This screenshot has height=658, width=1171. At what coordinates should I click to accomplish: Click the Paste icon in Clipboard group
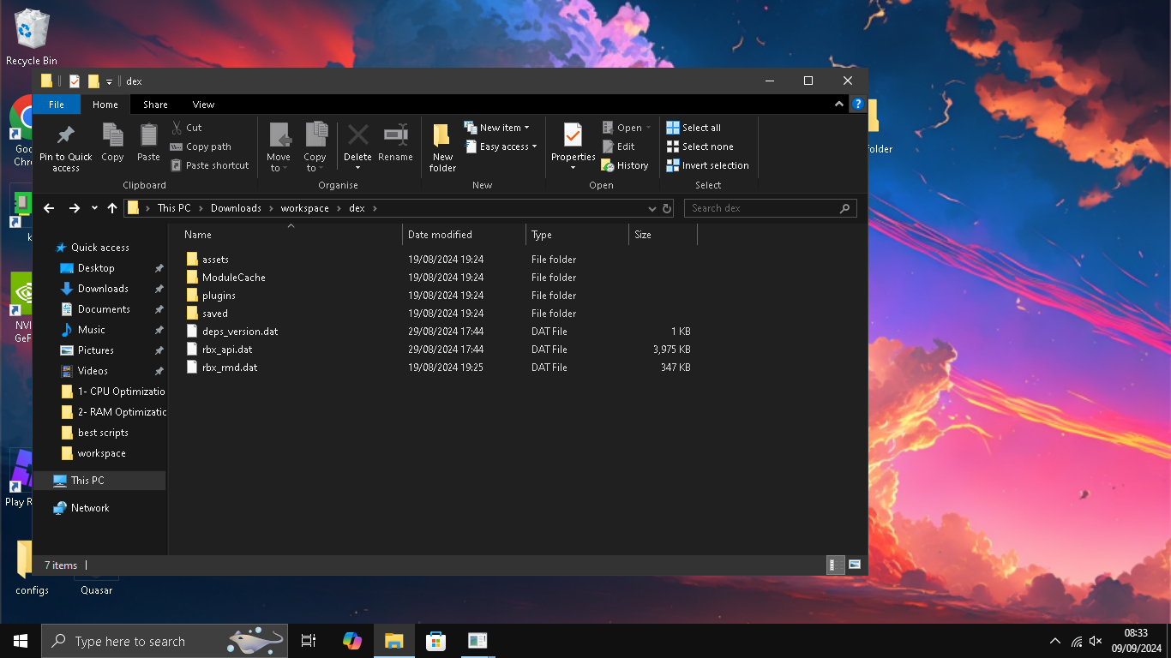(148, 135)
